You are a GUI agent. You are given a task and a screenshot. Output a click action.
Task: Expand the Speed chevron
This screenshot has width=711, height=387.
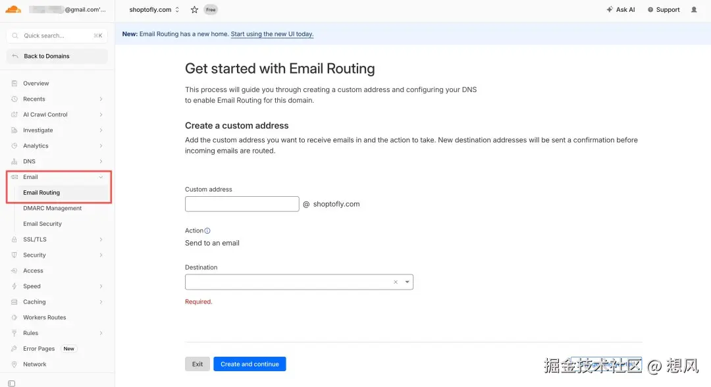[x=101, y=286]
